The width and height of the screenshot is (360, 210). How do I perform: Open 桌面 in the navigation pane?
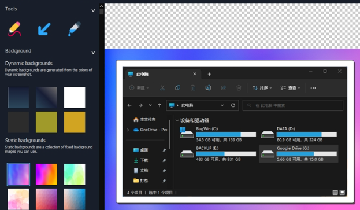[x=140, y=150]
